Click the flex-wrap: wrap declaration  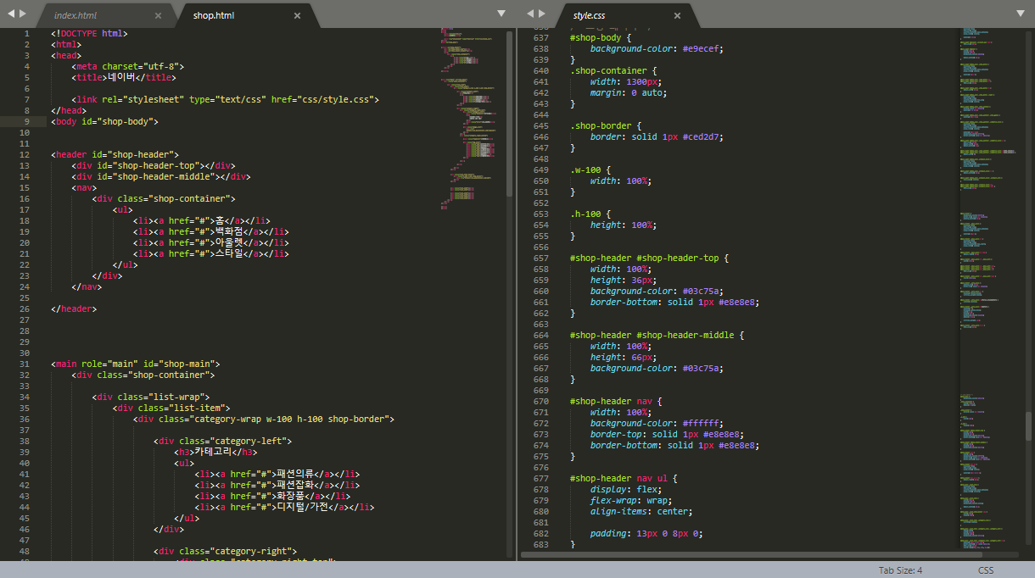tap(631, 500)
